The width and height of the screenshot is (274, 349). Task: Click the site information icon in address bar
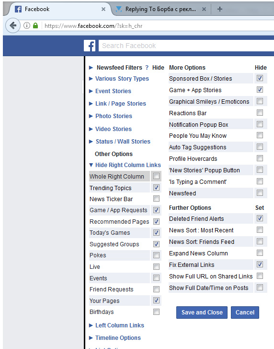point(27,25)
